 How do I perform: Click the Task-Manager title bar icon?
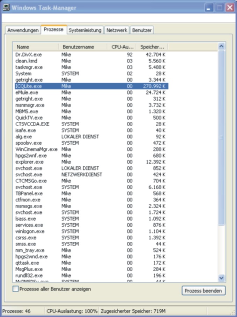click(x=6, y=7)
